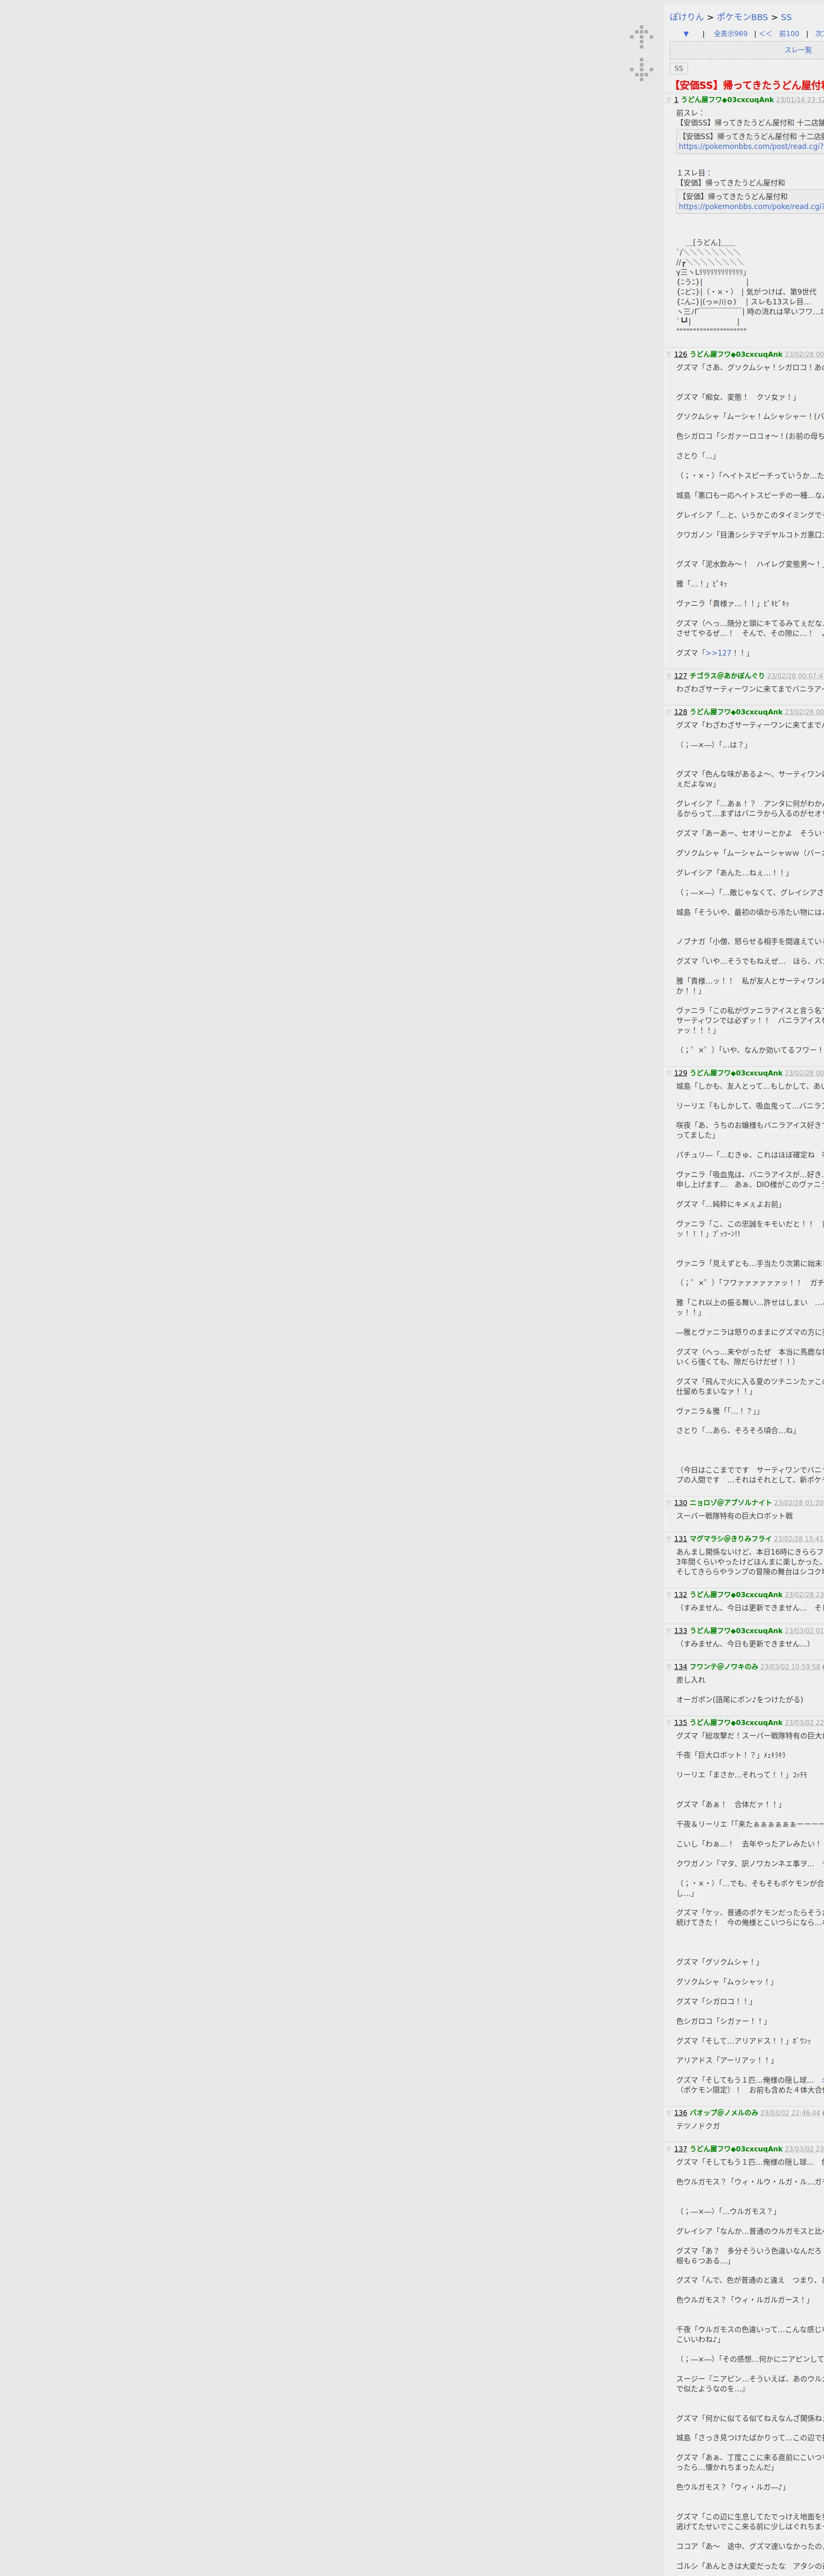Expand triangle beside post 129
This screenshot has height=2576, width=824.
click(669, 1073)
